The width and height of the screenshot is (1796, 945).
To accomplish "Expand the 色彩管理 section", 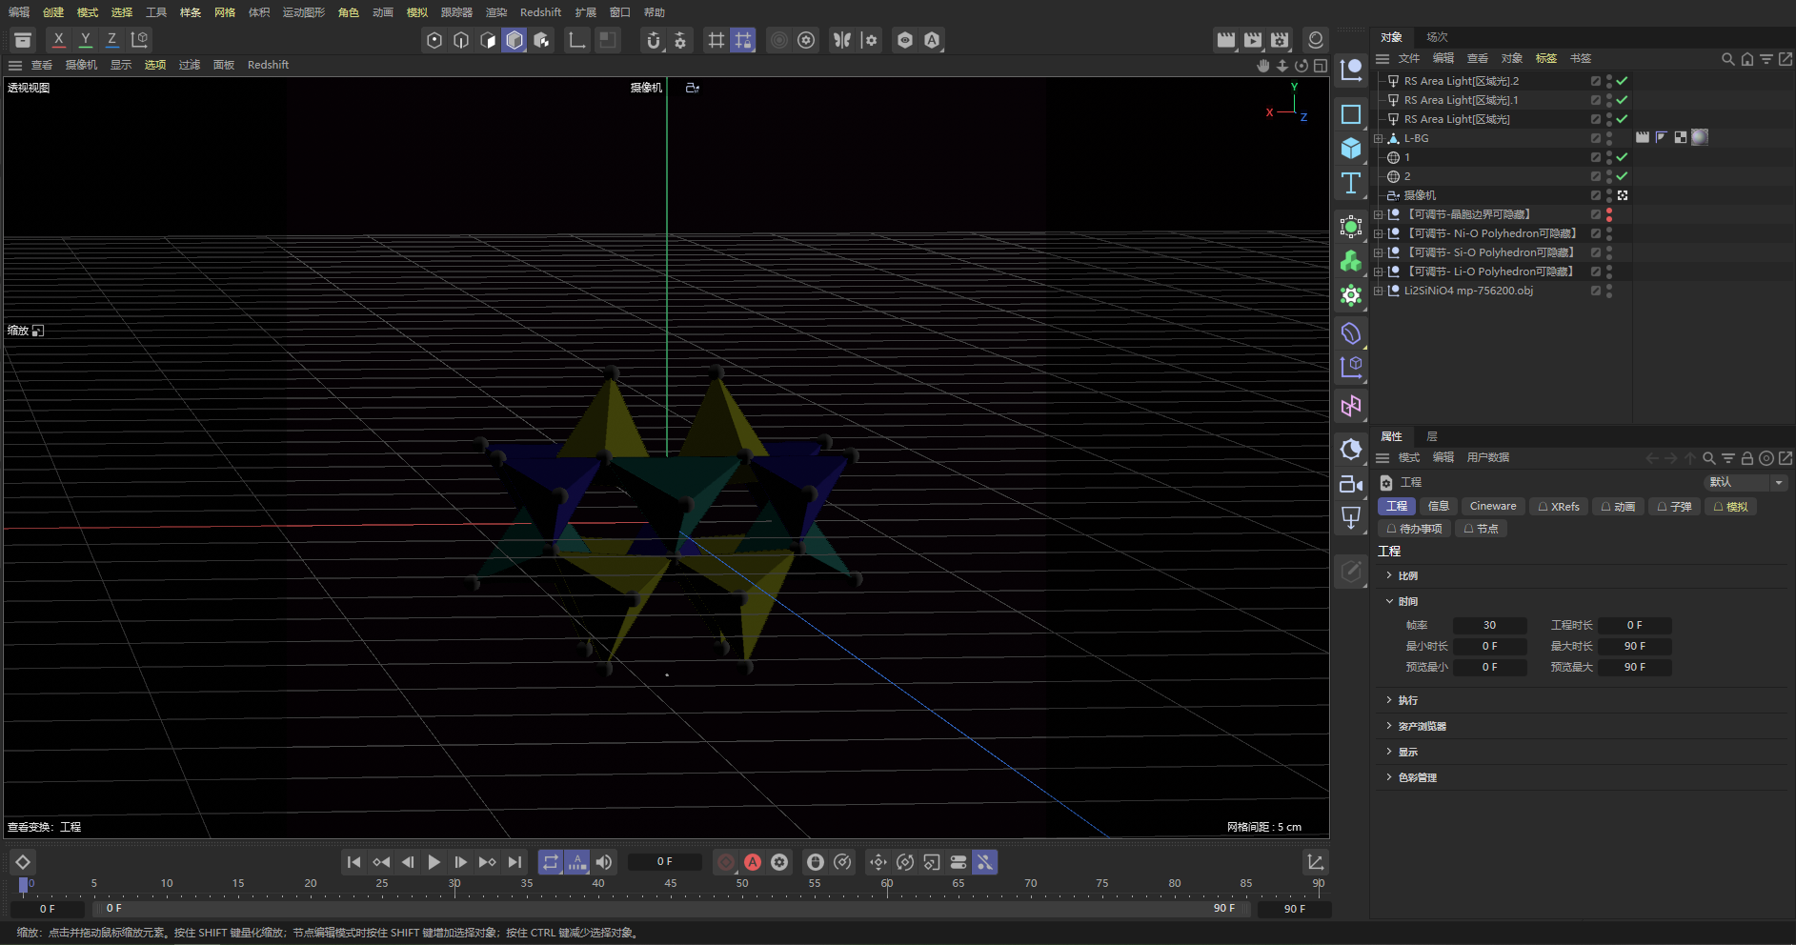I will (x=1389, y=777).
